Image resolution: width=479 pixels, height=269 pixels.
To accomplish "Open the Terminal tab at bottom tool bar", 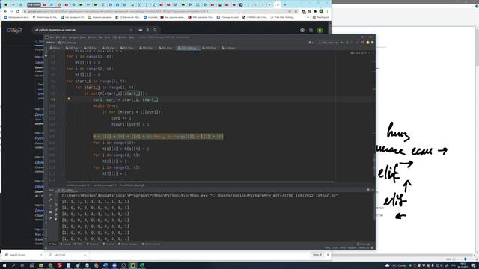I will (108, 244).
